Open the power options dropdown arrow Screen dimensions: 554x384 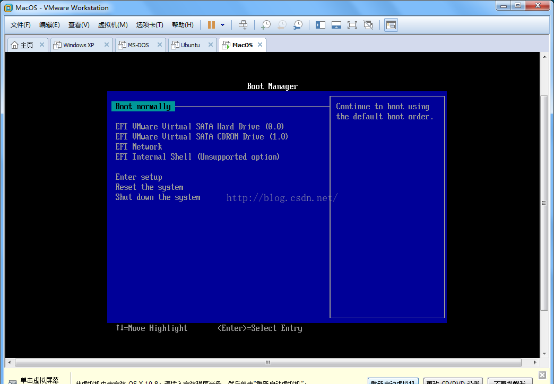(222, 25)
